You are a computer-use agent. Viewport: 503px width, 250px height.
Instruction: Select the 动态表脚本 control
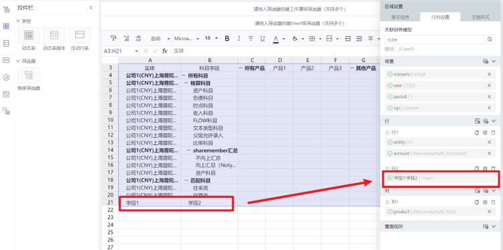[54, 39]
